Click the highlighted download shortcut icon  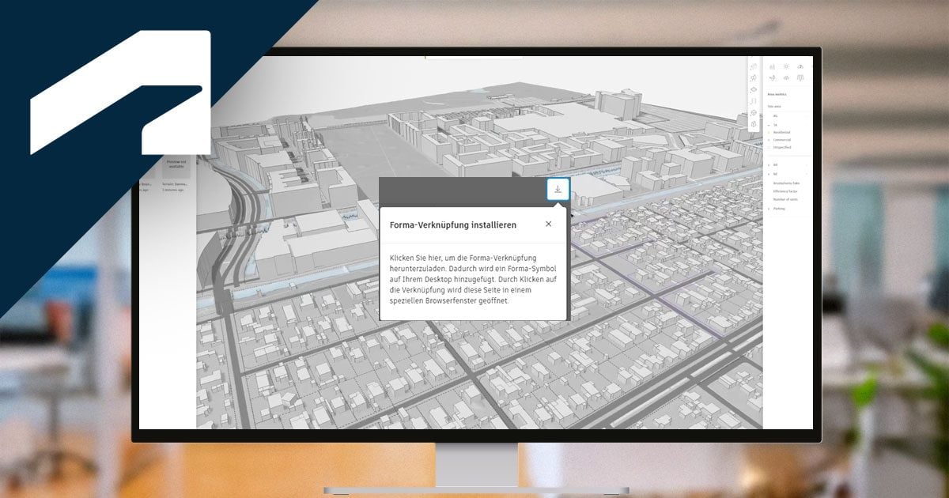coord(558,189)
